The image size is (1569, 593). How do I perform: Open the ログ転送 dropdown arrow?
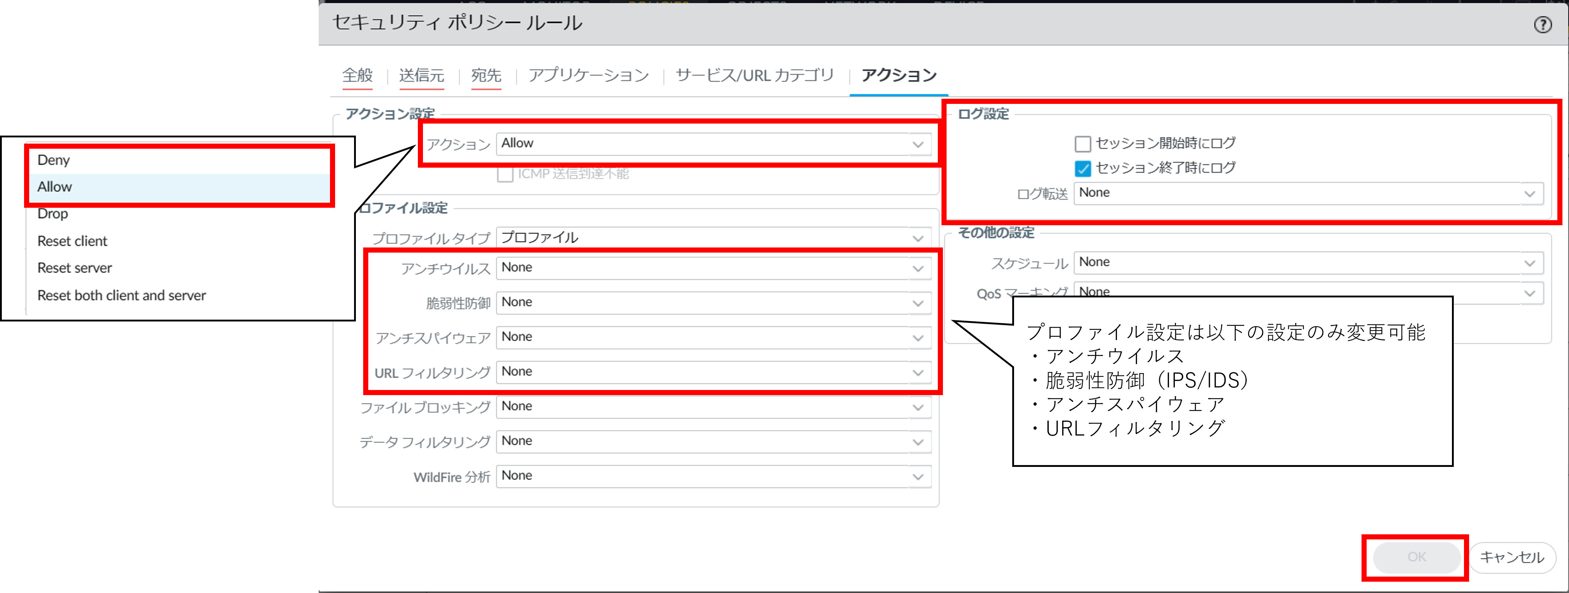pos(1529,194)
